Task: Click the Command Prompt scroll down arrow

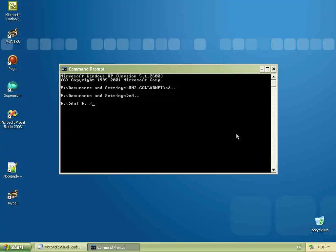Action: tap(273, 170)
